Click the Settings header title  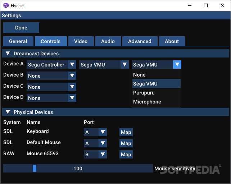12,15
